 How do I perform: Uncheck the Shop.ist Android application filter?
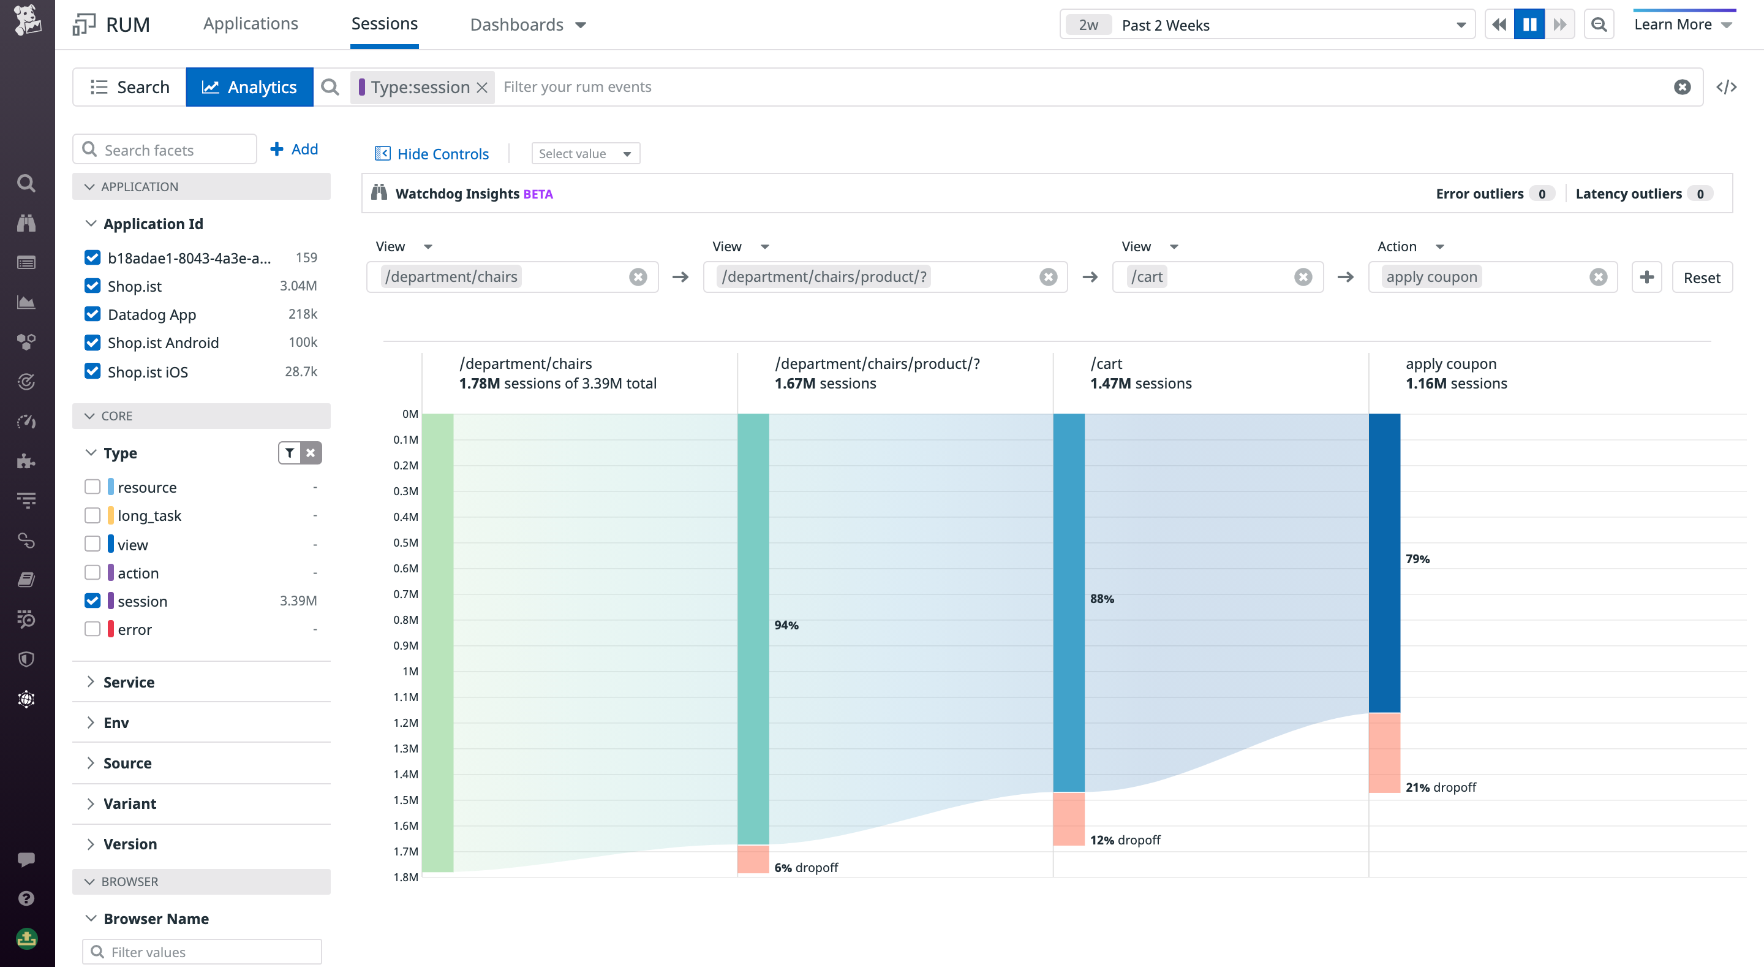pyautogui.click(x=93, y=342)
